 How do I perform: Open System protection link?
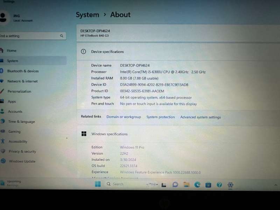pos(161,117)
